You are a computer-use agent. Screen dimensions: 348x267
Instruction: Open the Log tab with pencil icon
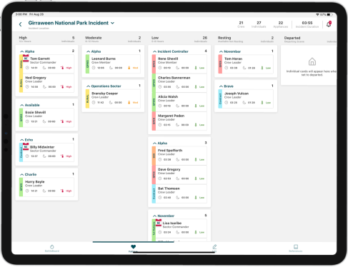point(214,248)
